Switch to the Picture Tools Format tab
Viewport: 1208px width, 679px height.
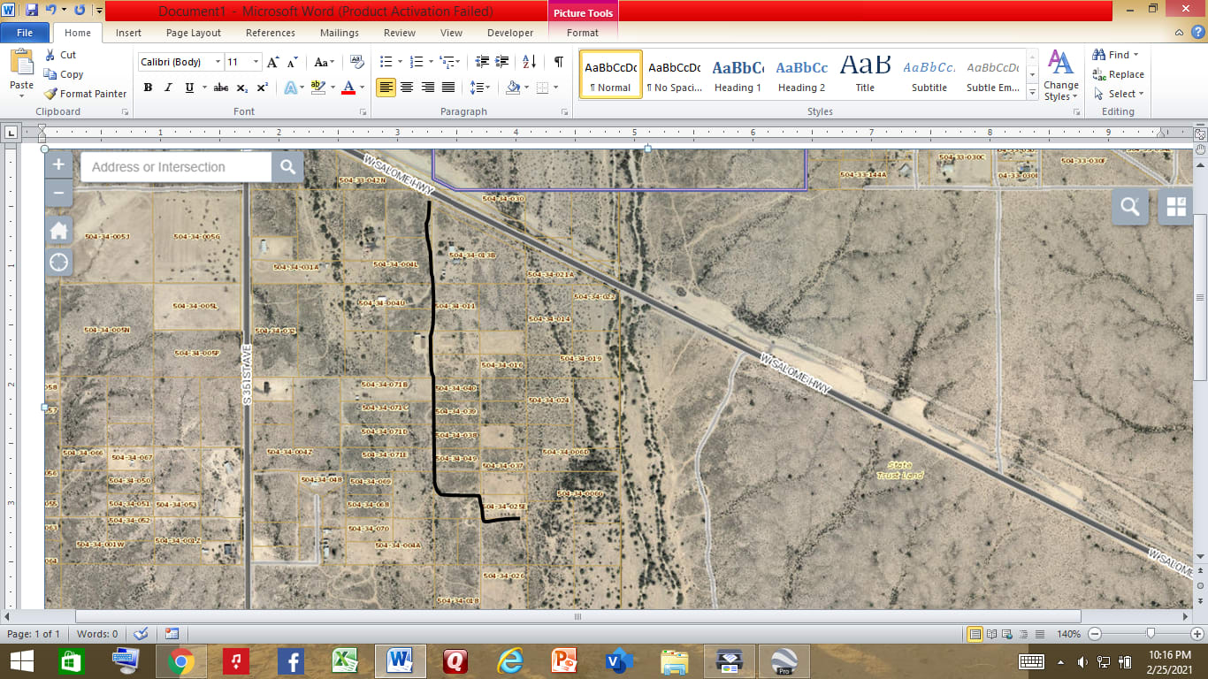582,33
